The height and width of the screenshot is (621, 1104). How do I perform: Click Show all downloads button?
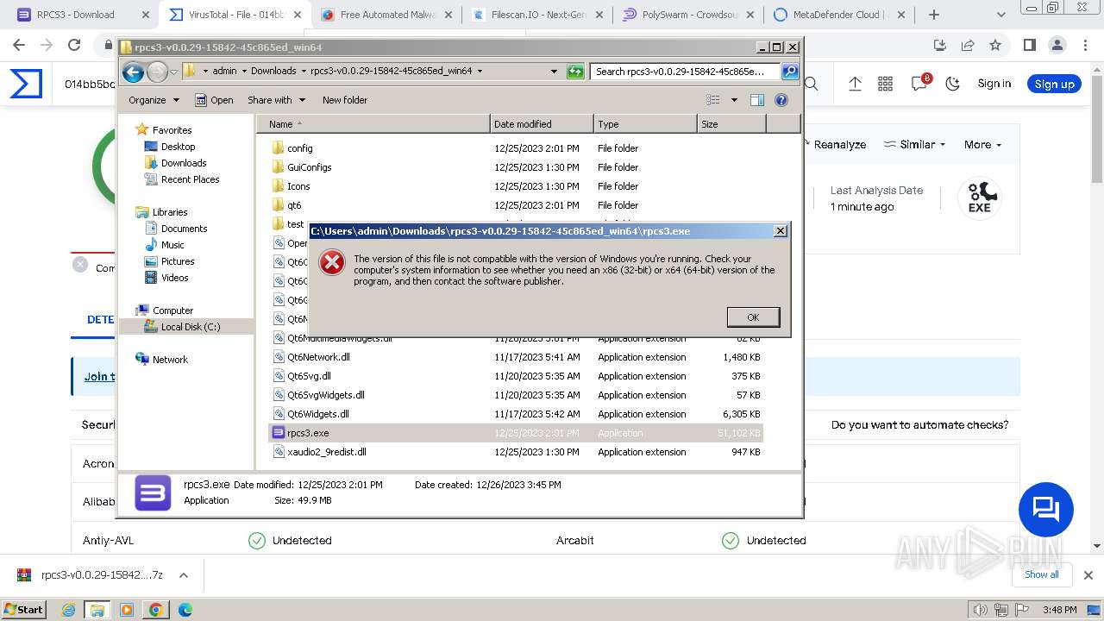tap(1041, 574)
